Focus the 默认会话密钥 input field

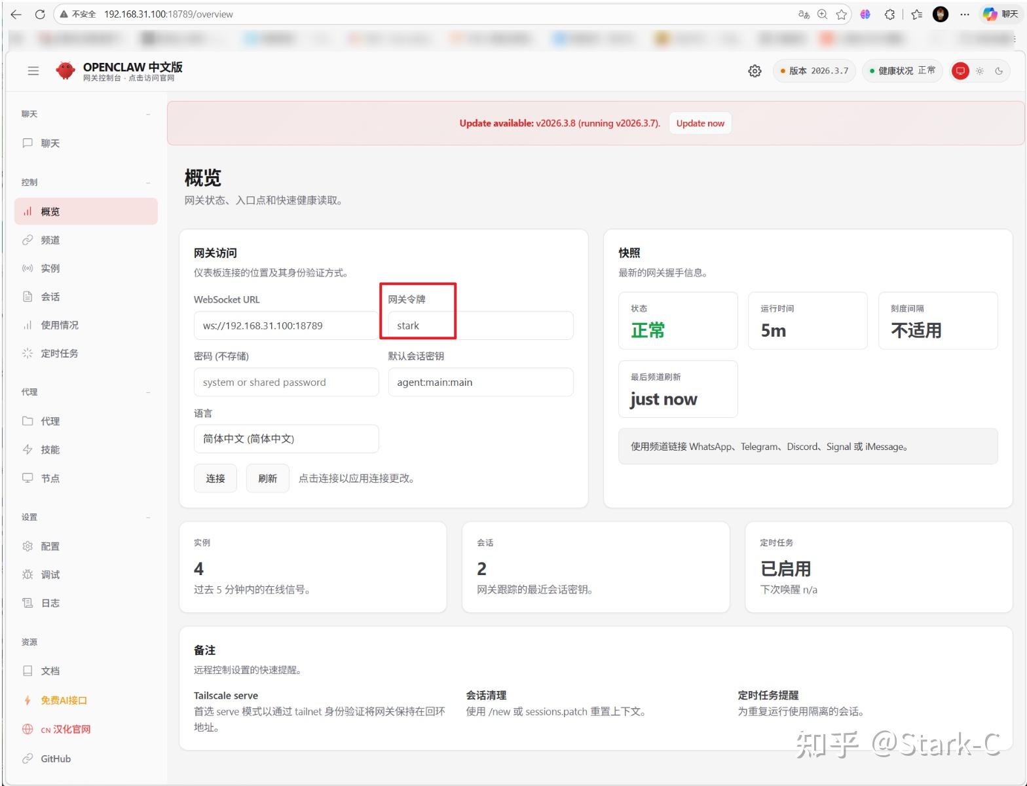[481, 382]
